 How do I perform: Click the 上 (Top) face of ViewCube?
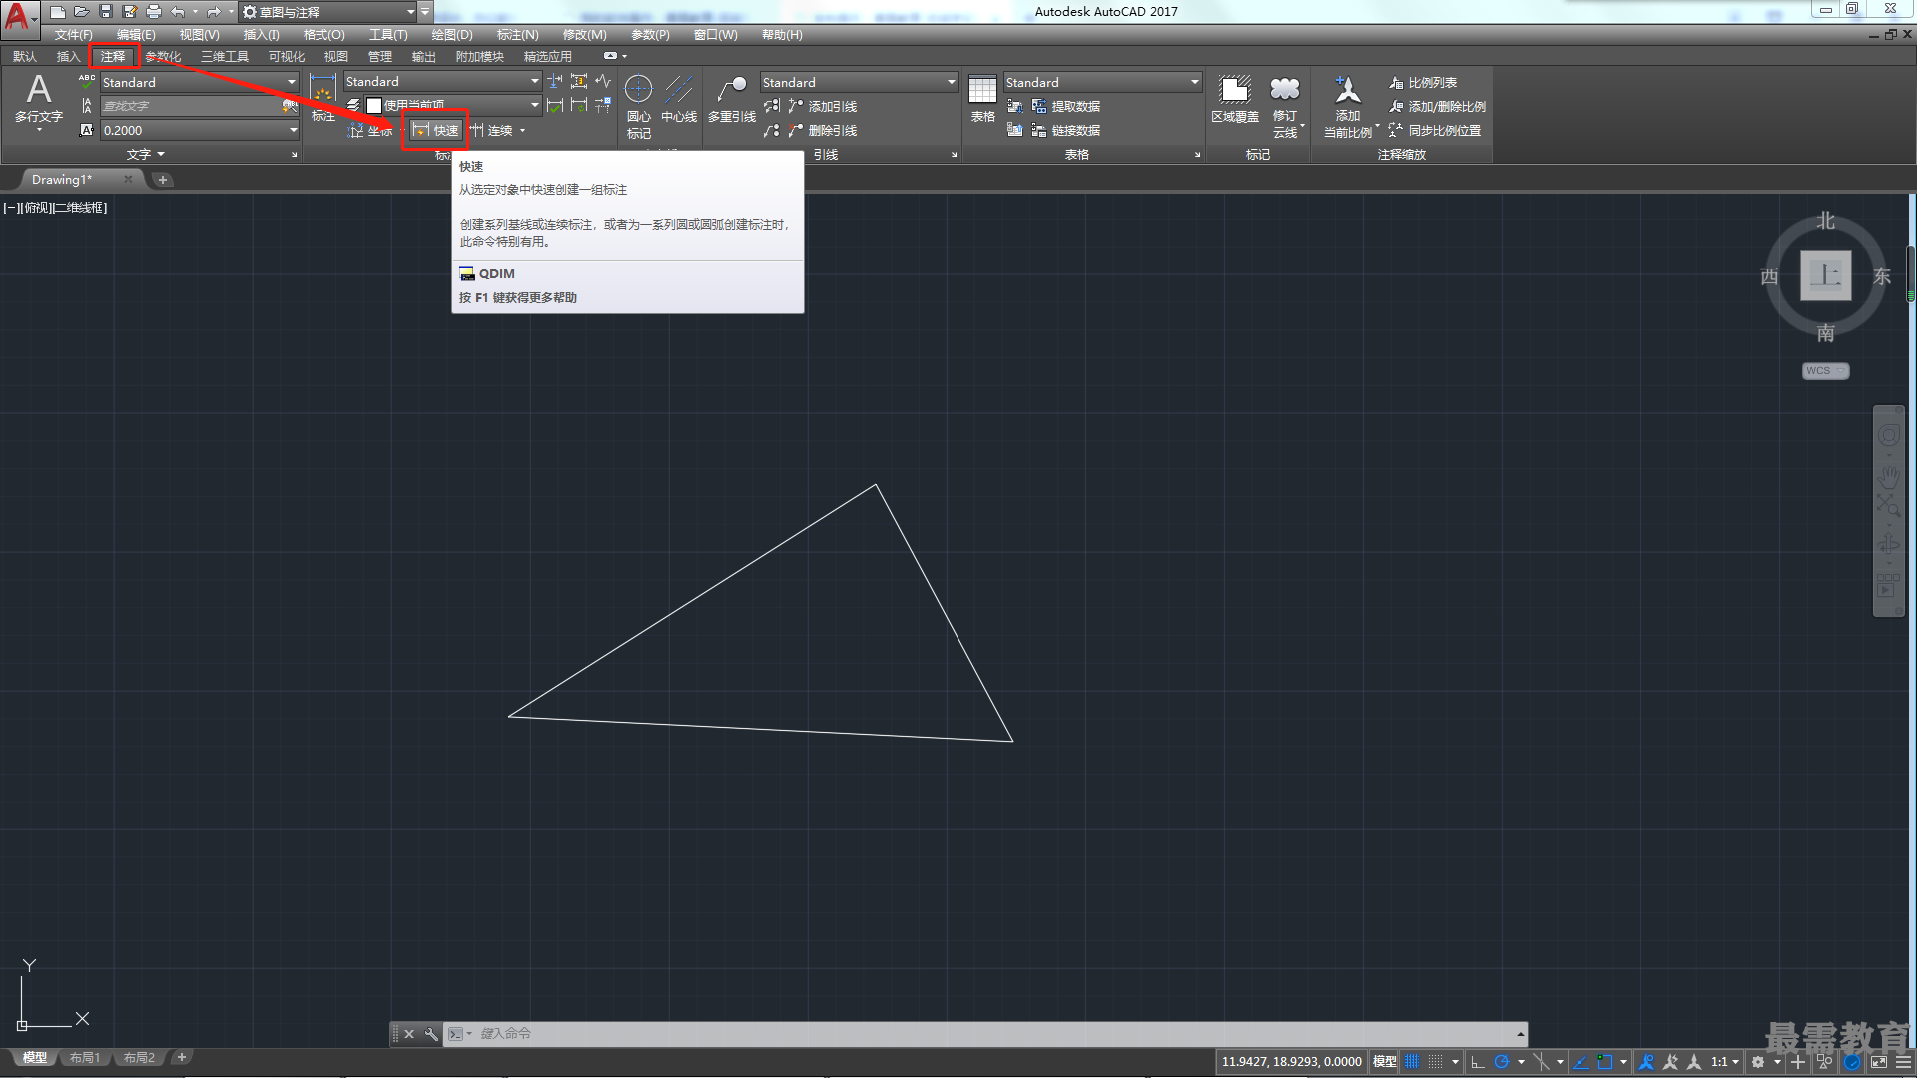click(1825, 275)
